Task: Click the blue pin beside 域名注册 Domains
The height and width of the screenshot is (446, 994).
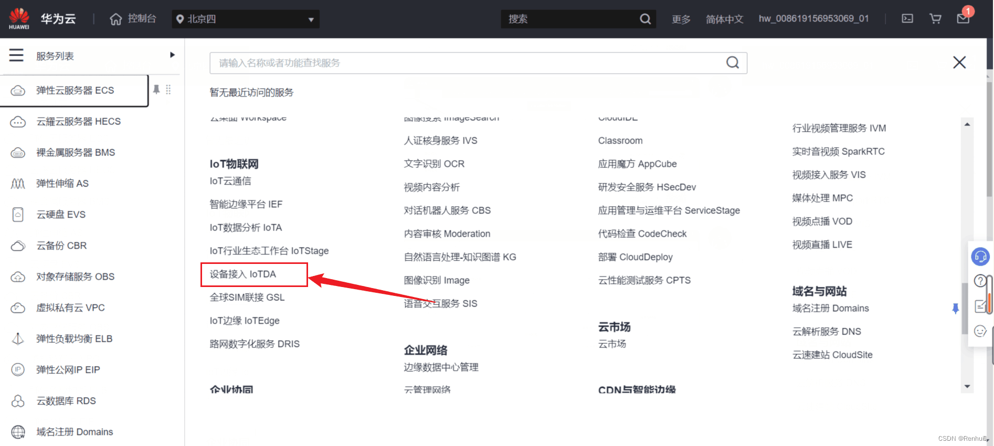Action: coord(955,309)
